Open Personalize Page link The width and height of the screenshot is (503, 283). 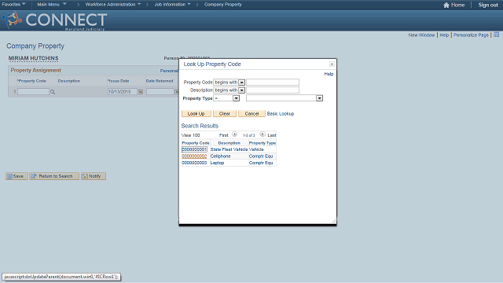point(471,35)
